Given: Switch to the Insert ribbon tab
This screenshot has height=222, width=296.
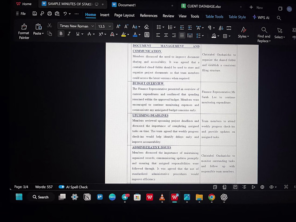Looking at the screenshot, I should tap(105, 15).
